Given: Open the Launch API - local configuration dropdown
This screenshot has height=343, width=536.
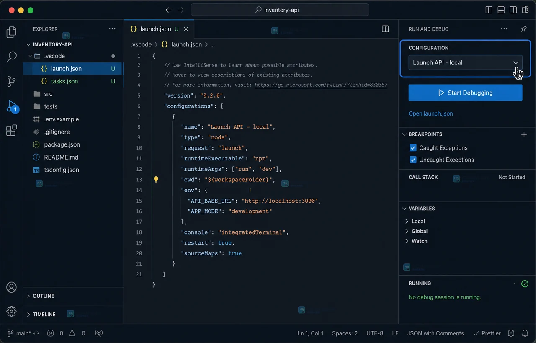Looking at the screenshot, I should [x=465, y=62].
